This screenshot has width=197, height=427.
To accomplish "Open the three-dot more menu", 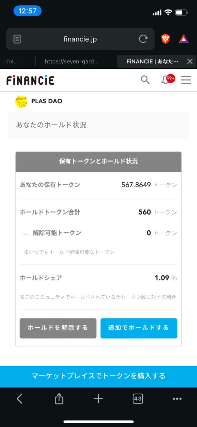I will [177, 399].
